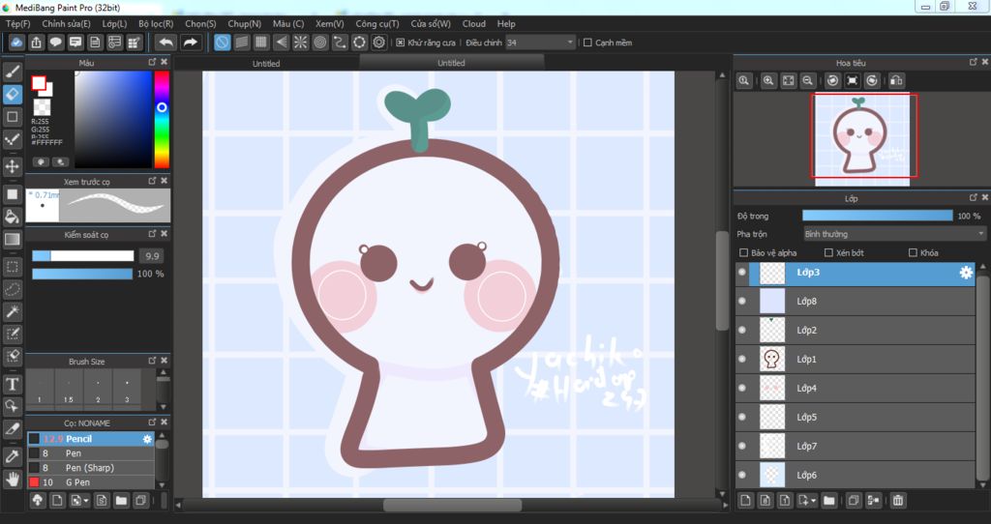The width and height of the screenshot is (991, 524).
Task: Hide layer Lớp1 visibility dot
Action: point(742,359)
